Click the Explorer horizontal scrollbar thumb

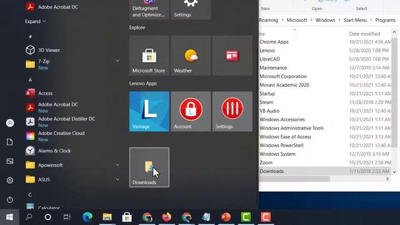coord(294,179)
